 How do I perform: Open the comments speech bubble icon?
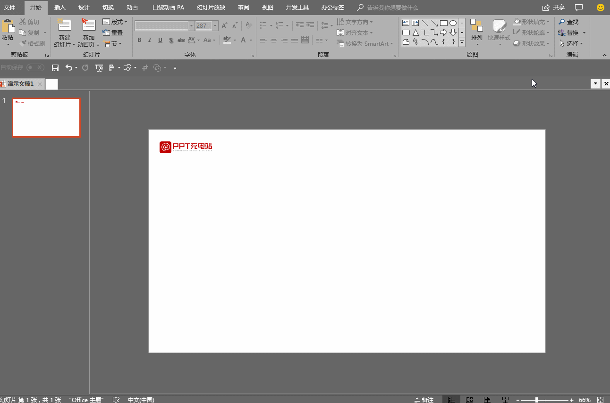click(x=579, y=8)
